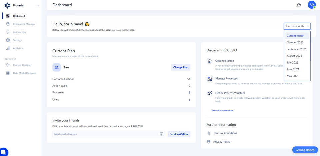Open the Users count link 1

click(189, 100)
